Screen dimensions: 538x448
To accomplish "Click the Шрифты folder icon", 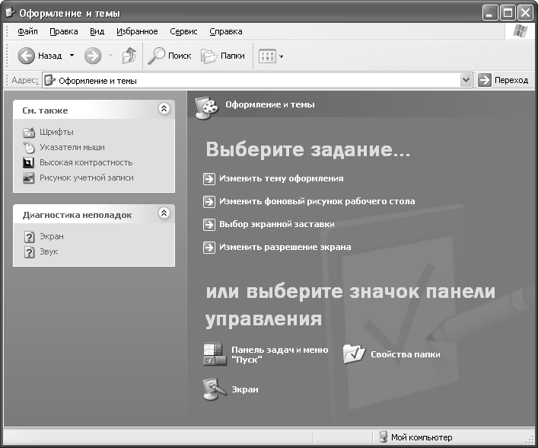I will (29, 133).
